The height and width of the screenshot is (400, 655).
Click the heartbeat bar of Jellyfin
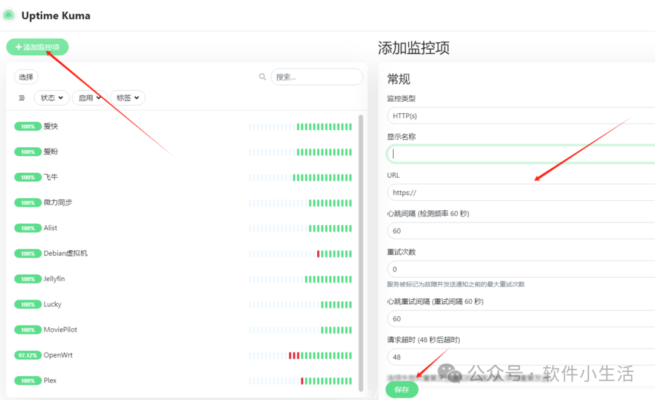[300, 279]
